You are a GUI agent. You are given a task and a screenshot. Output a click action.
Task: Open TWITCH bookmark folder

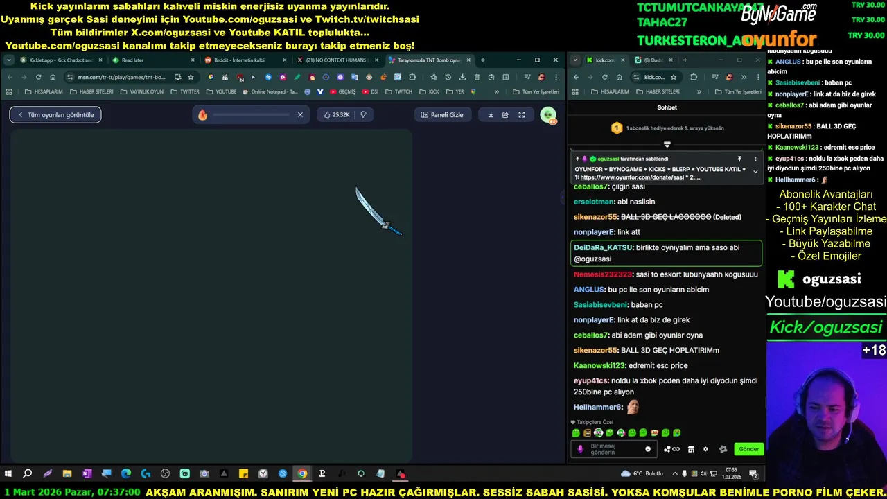pyautogui.click(x=398, y=91)
